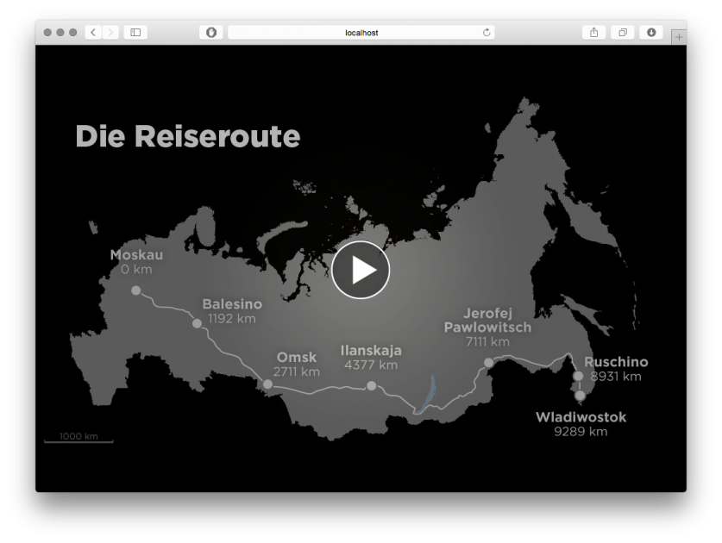Click the '8931 km' distance text

(x=616, y=377)
